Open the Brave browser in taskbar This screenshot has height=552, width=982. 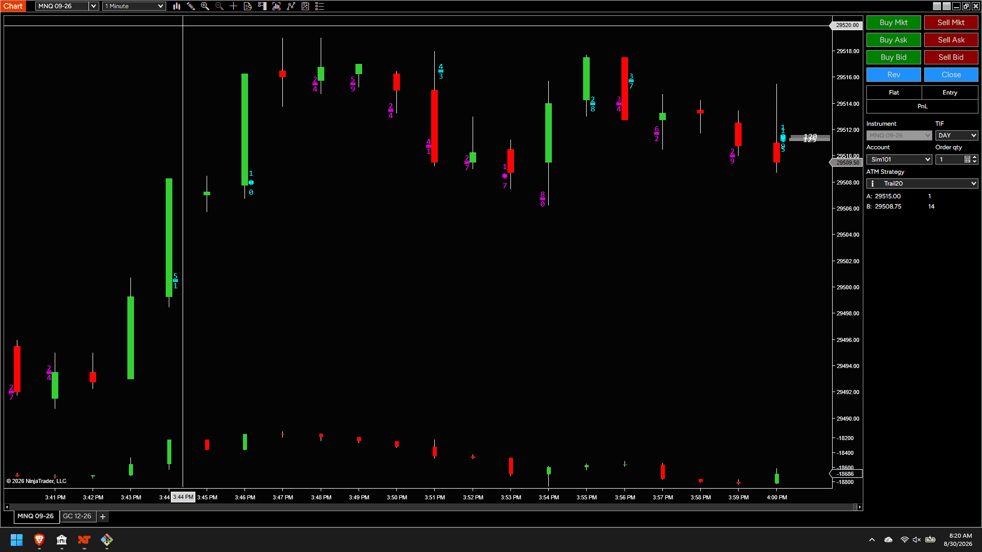[39, 540]
